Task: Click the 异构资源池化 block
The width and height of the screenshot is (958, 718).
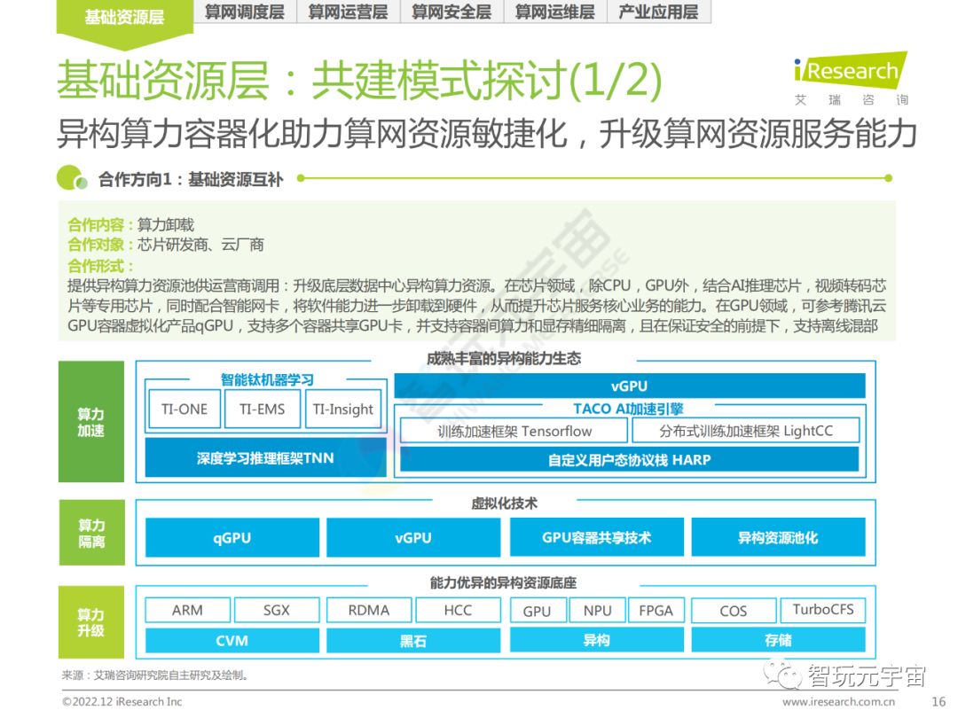Action: coord(779,538)
